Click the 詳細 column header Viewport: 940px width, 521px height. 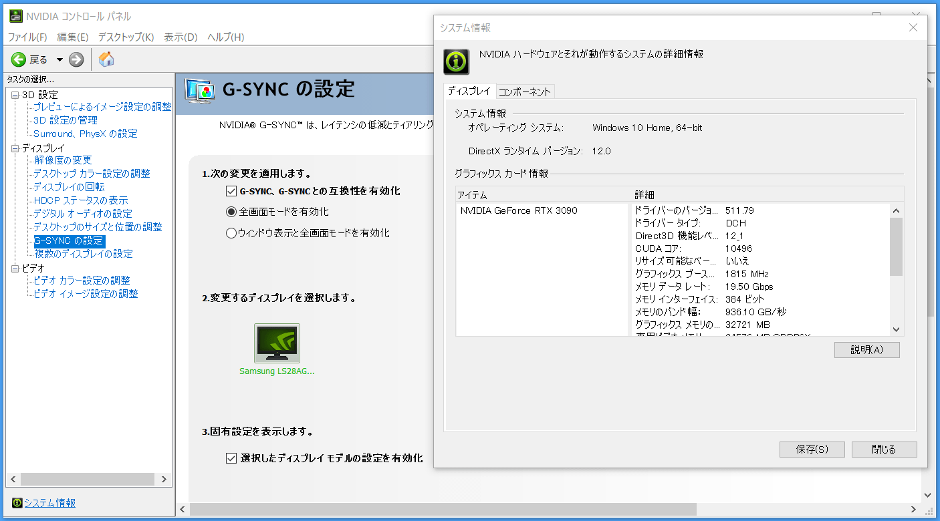pos(768,194)
